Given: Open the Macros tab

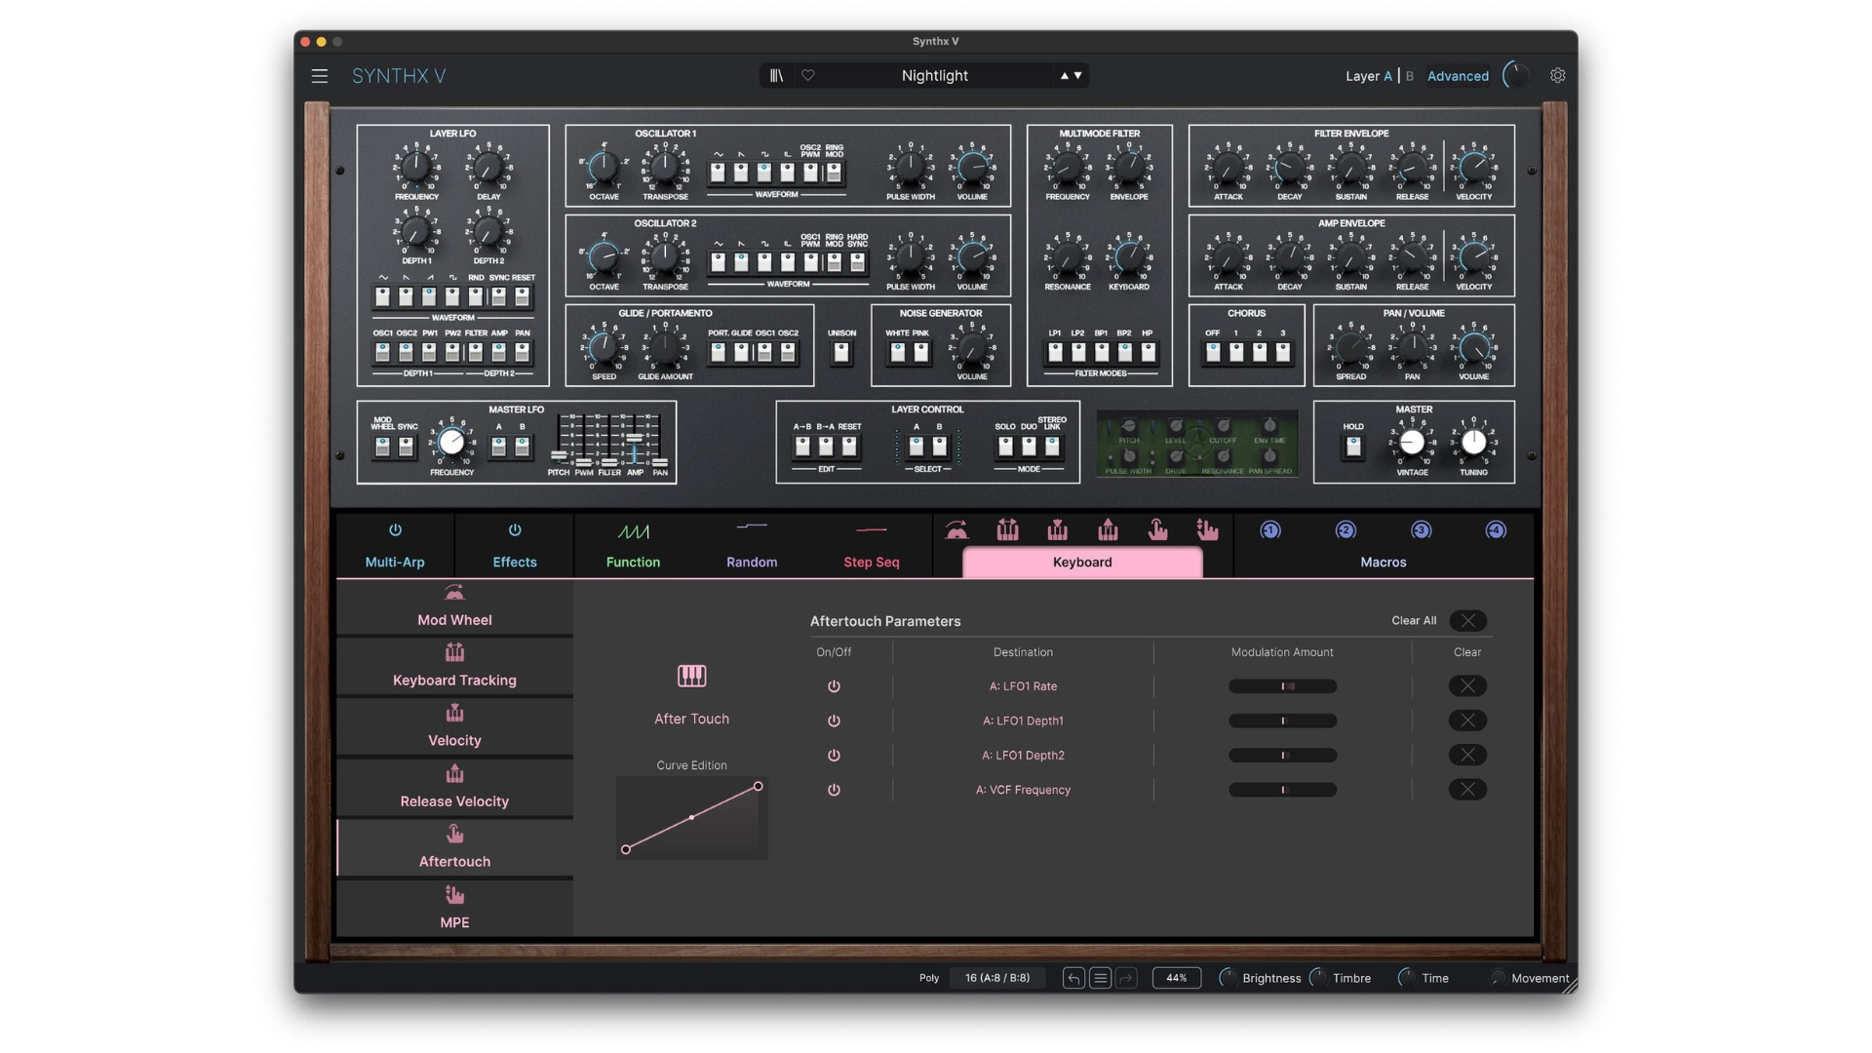Looking at the screenshot, I should point(1384,563).
